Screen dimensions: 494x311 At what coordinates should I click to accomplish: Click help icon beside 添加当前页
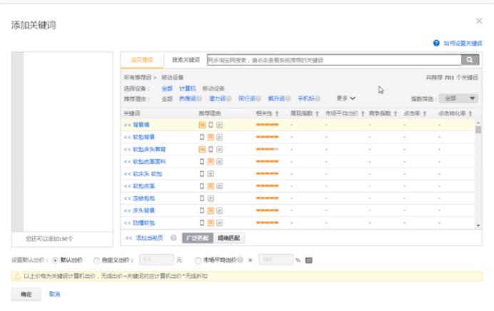[x=173, y=238]
